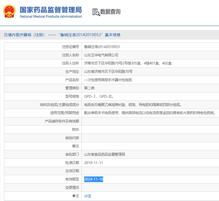Click the 第二类 management category value

pos(89,88)
